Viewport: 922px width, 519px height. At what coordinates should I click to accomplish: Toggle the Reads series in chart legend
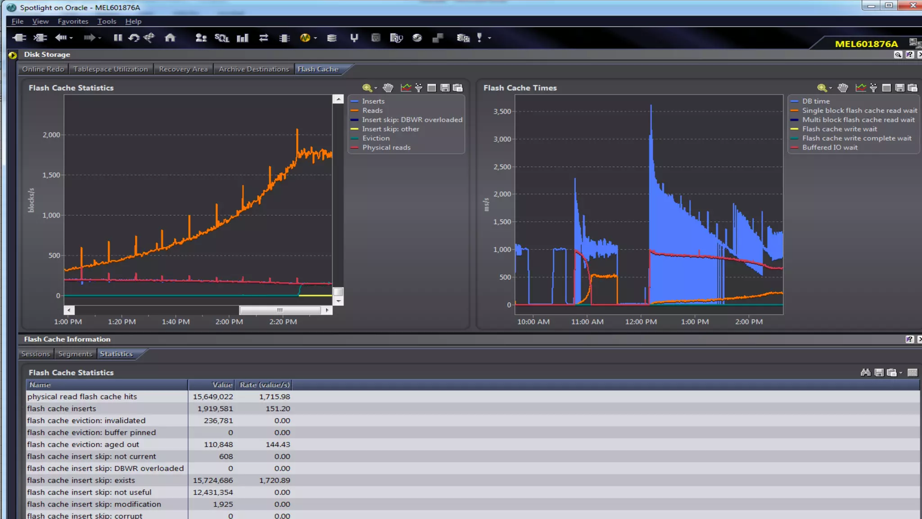tap(372, 110)
